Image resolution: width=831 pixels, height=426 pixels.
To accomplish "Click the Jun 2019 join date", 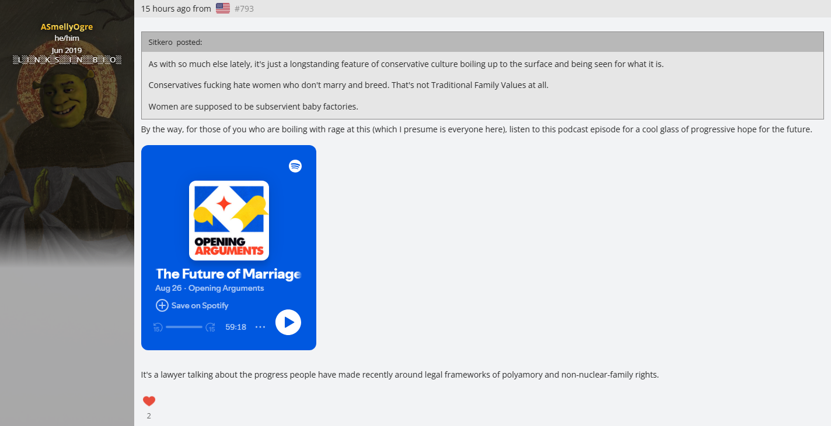I will coord(67,50).
